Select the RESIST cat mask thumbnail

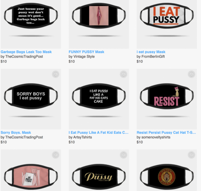(x=167, y=99)
